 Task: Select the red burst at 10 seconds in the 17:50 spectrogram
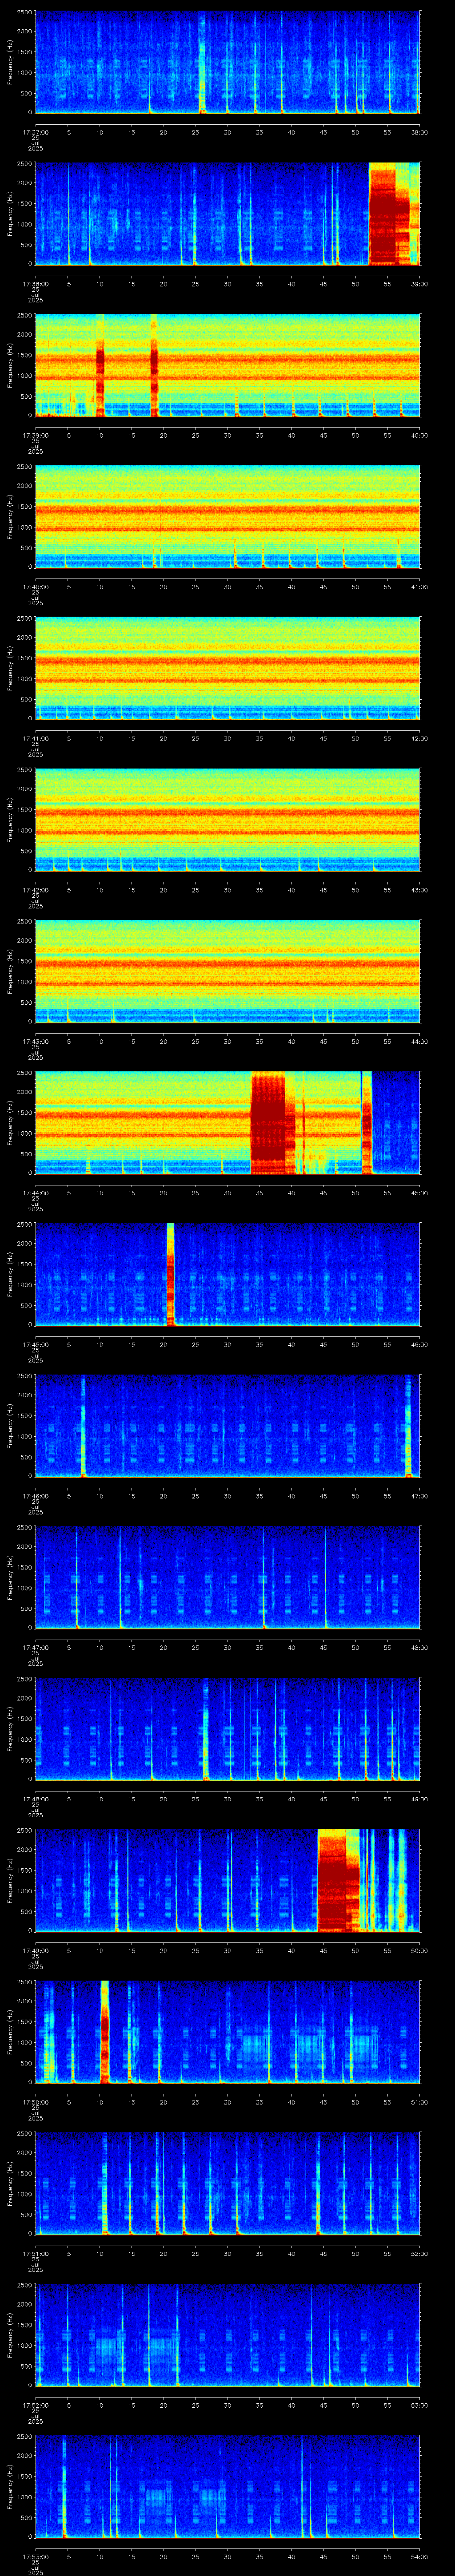(x=104, y=2032)
